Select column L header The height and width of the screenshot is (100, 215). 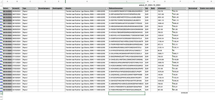[127, 1]
